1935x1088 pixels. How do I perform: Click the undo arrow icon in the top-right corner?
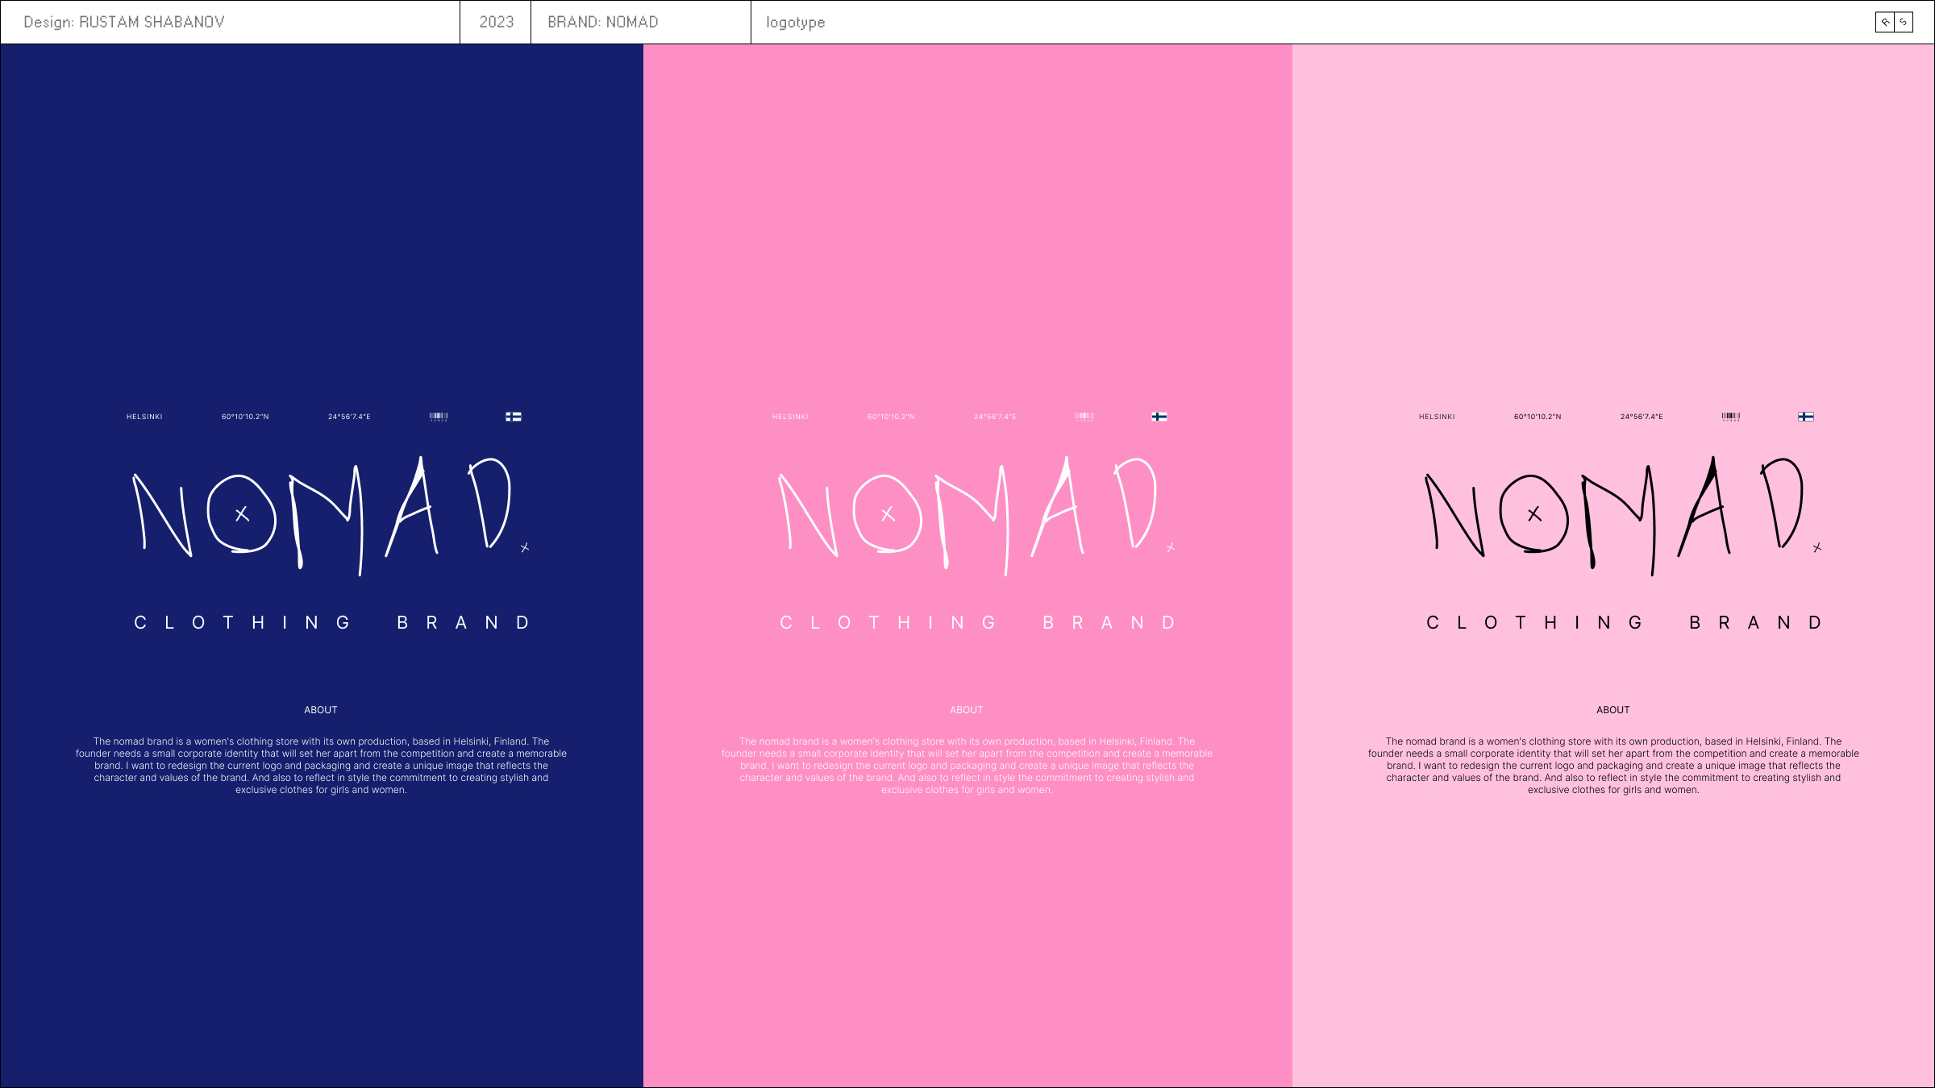click(1883, 23)
